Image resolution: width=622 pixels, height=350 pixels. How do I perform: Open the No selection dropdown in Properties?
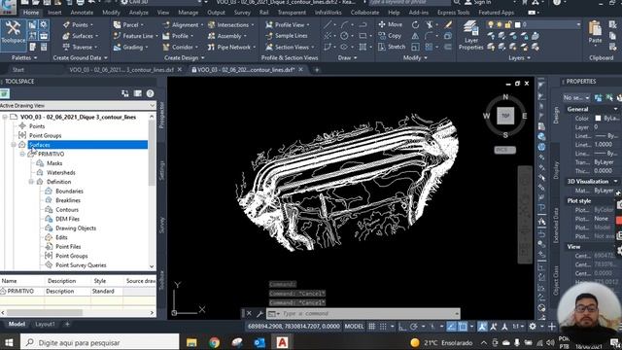point(576,97)
